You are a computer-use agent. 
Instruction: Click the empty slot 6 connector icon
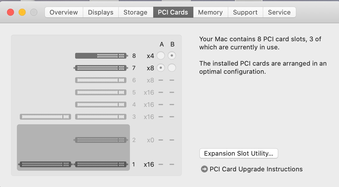pos(101,80)
